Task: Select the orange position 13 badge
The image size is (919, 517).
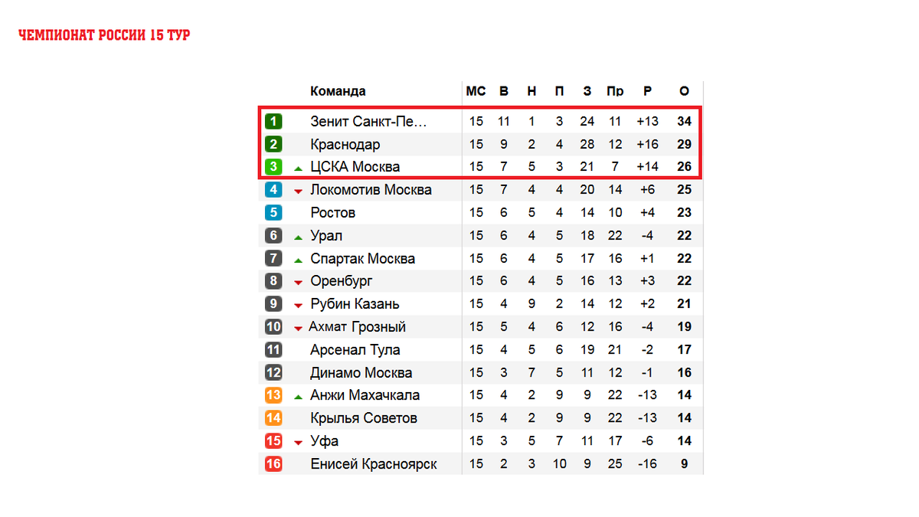Action: click(273, 395)
